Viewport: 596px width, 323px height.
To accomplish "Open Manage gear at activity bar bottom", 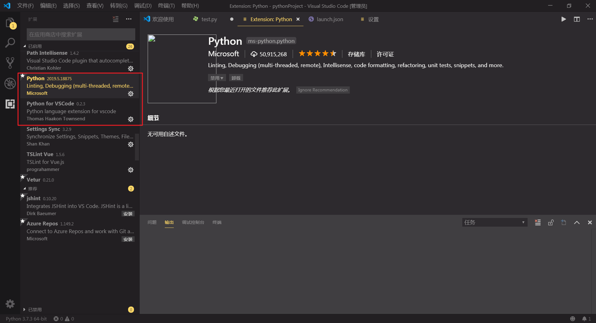I will (x=10, y=304).
